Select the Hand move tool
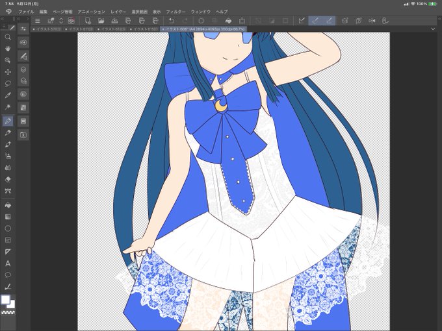 click(8, 49)
